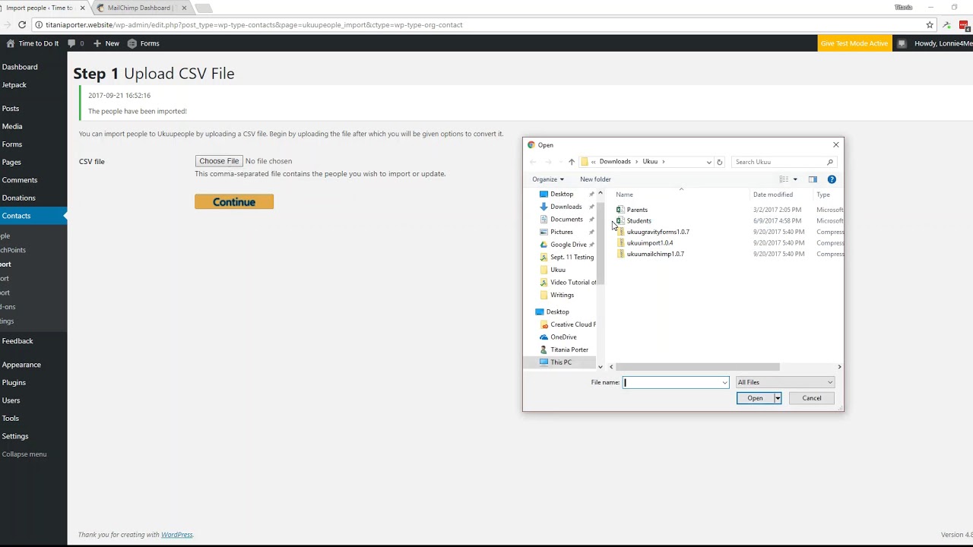The image size is (973, 547).
Task: Click the yellow Continue button
Action: 234,201
